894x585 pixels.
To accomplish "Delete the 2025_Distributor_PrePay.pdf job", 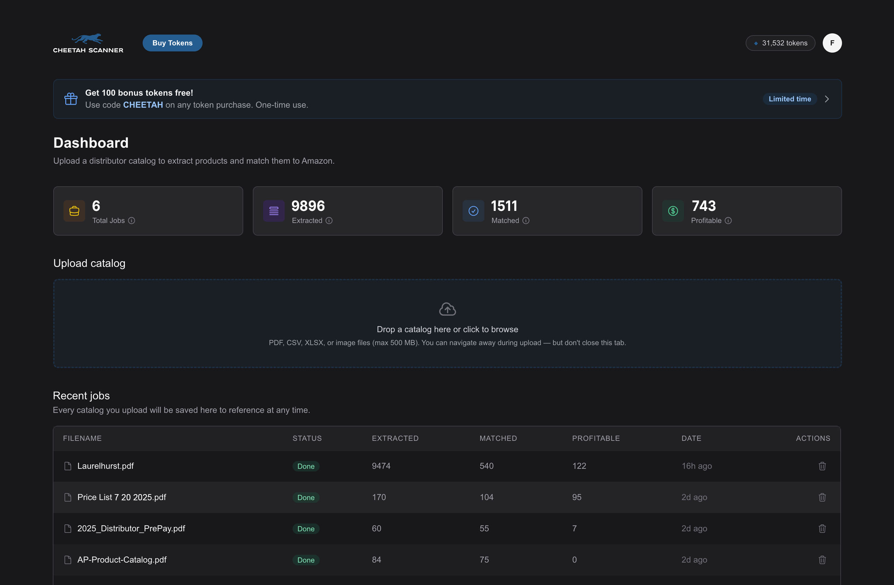I will tap(822, 528).
